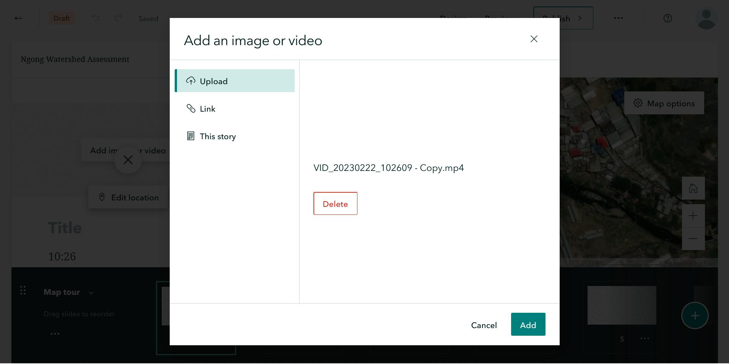Open the header overflow ellipsis menu
This screenshot has height=364, width=729.
pos(618,18)
